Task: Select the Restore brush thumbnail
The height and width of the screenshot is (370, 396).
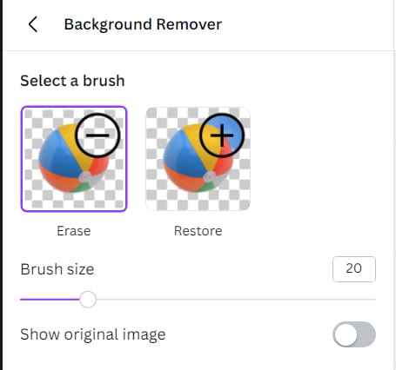Action: coord(198,159)
